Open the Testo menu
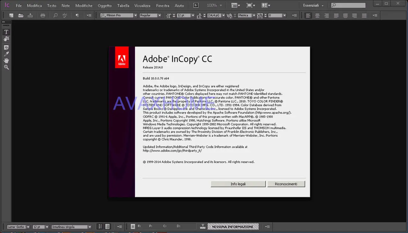This screenshot has height=233, width=408. (52, 5)
